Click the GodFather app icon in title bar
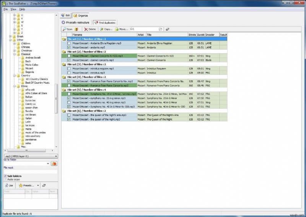Viewport: 306px width, 217px height. click(3, 3)
